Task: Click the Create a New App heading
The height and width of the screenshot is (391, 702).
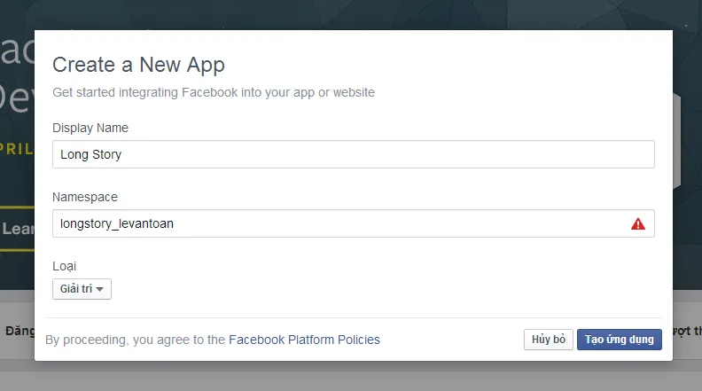Action: click(138, 65)
